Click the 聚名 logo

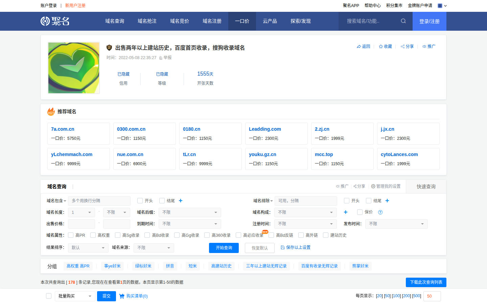coord(55,21)
